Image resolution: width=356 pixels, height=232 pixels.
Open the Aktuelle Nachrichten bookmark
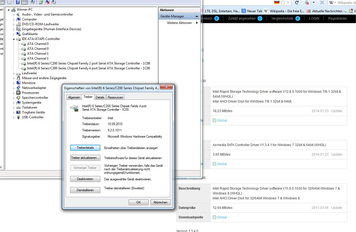327,11
